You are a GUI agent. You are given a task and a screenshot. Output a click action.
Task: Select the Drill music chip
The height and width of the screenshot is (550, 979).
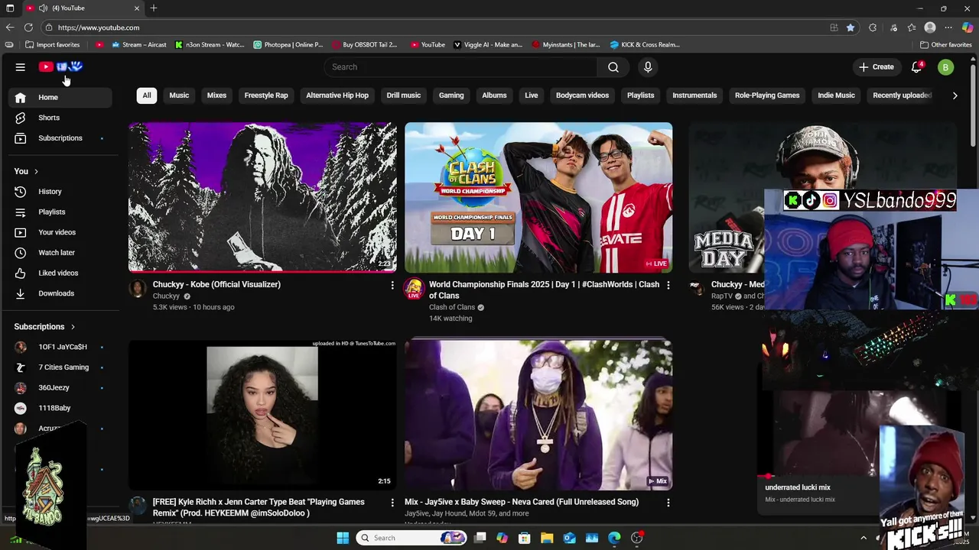point(404,95)
